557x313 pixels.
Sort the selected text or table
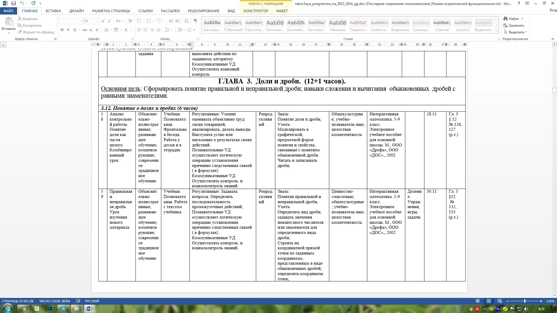click(x=187, y=21)
